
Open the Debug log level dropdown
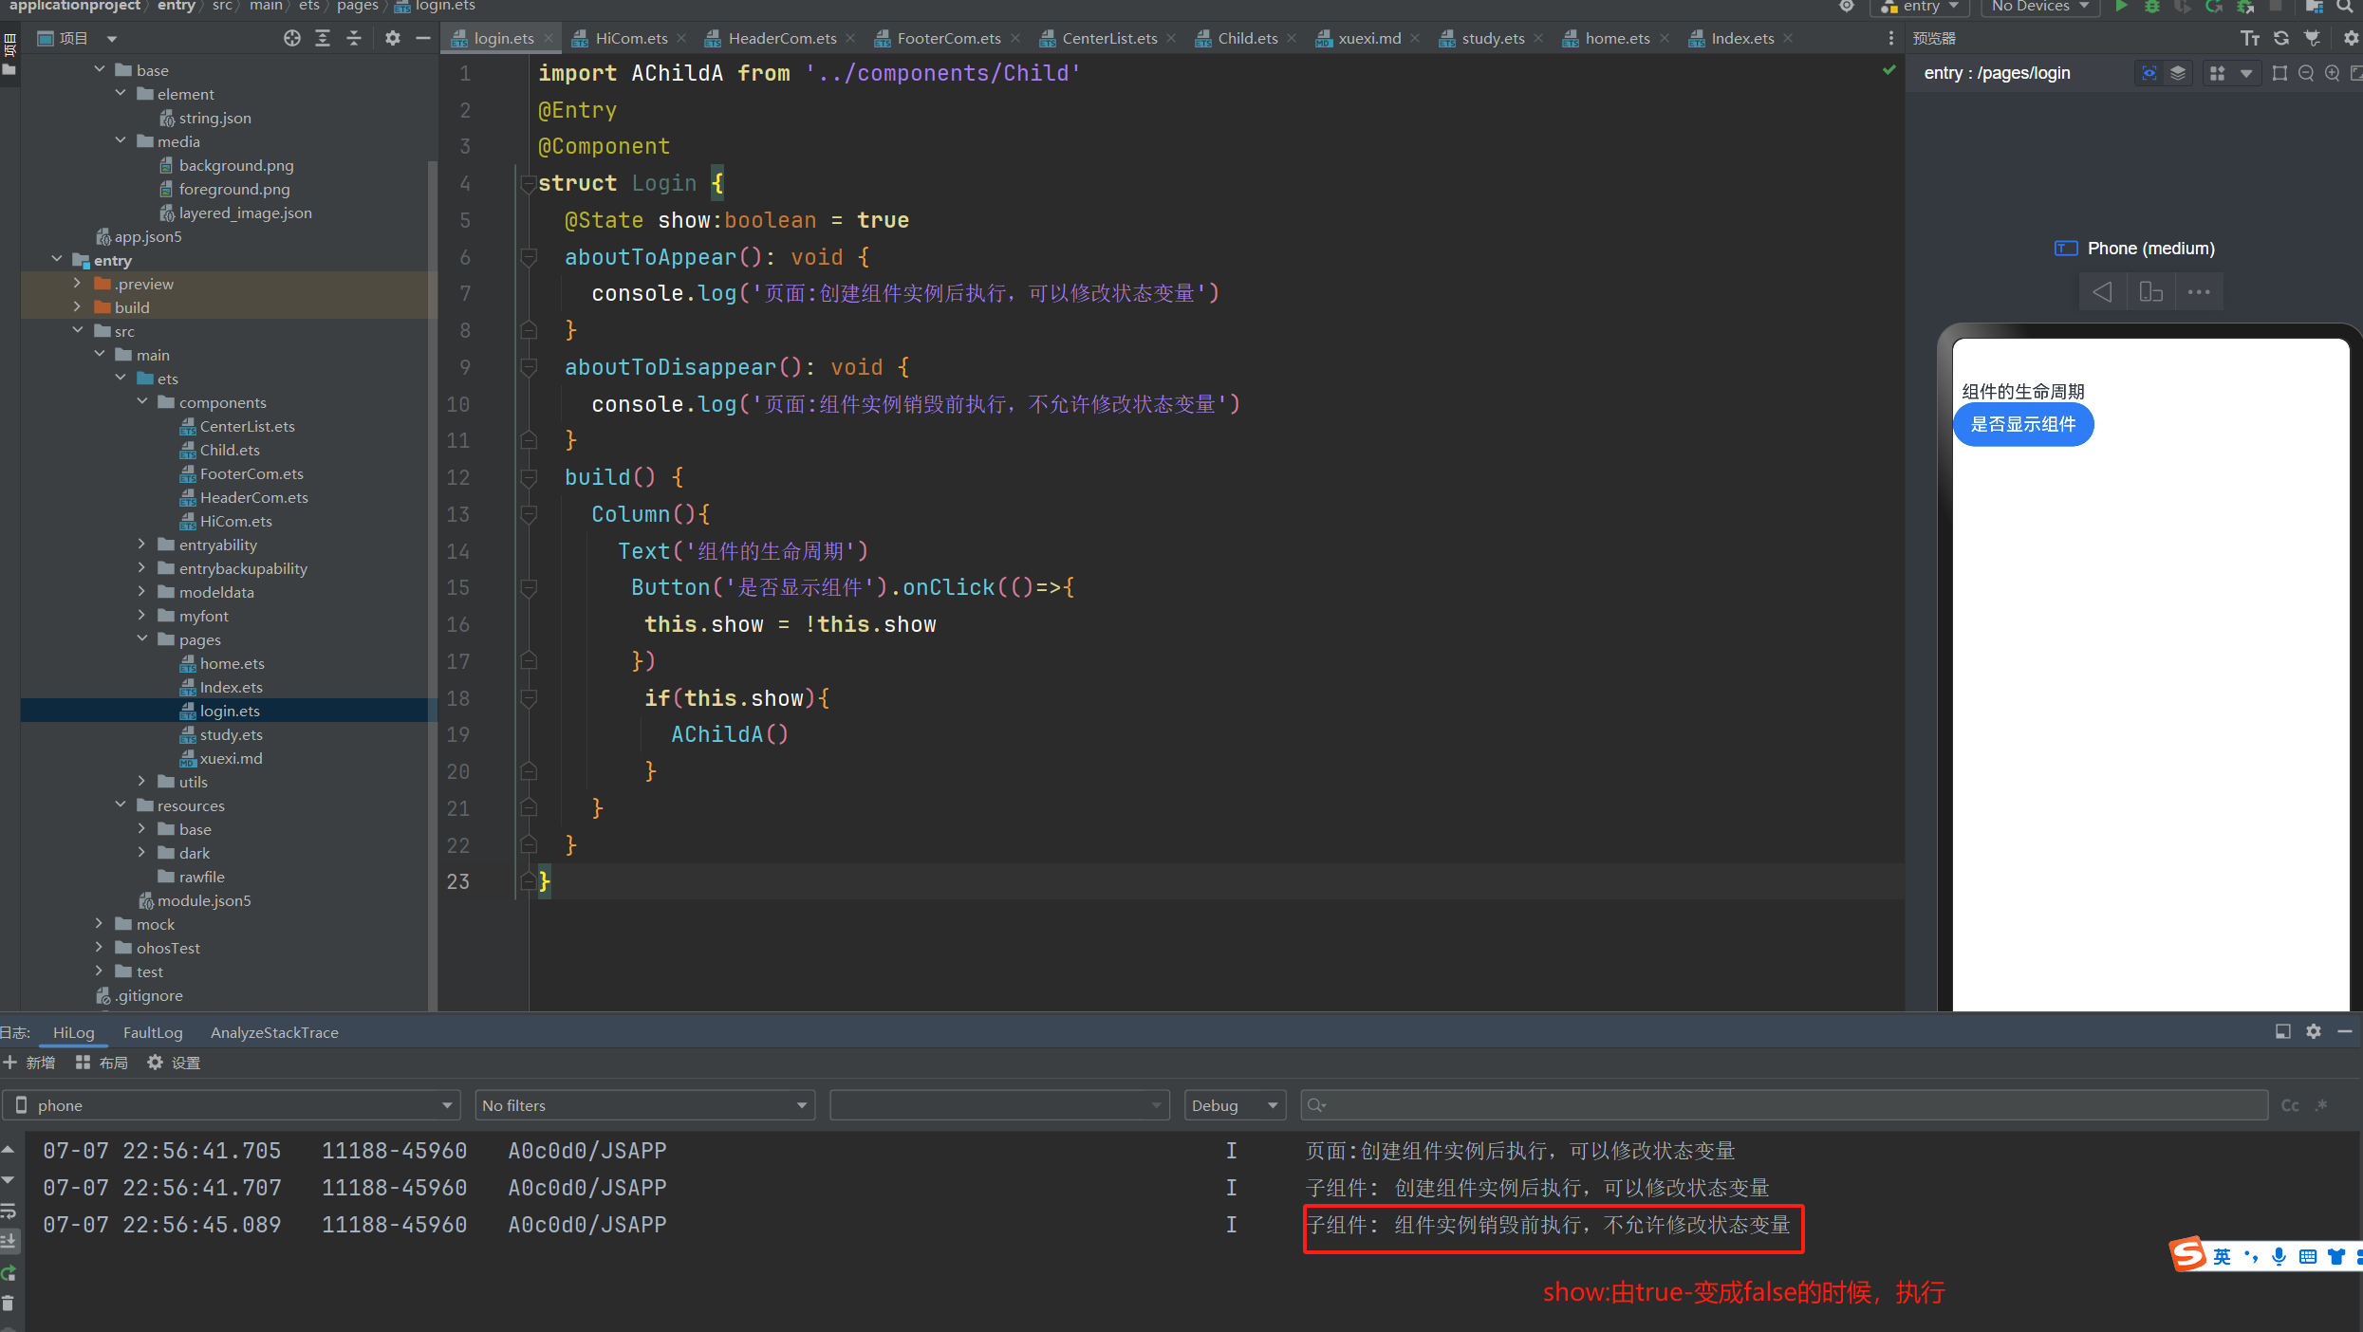tap(1234, 1105)
